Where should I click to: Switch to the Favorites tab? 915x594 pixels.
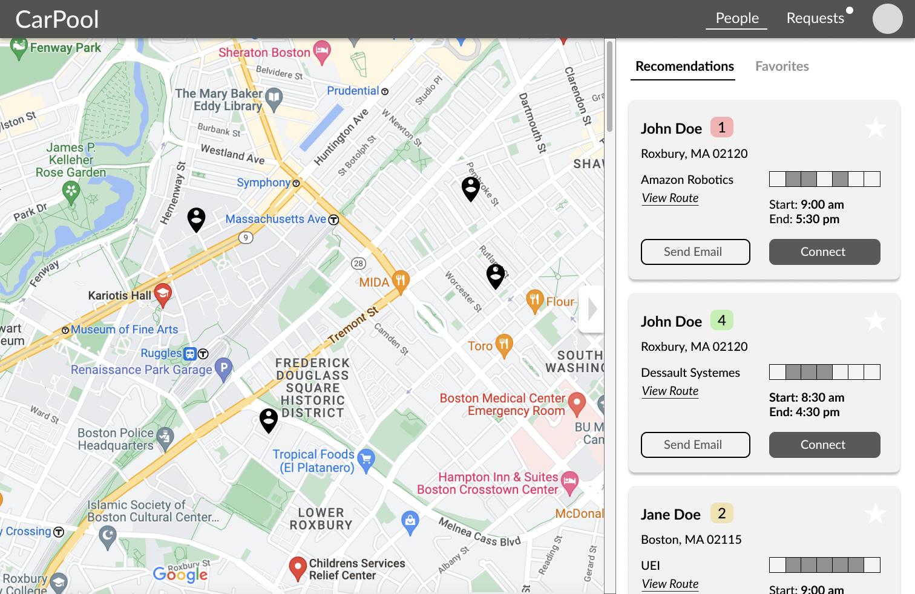tap(782, 67)
